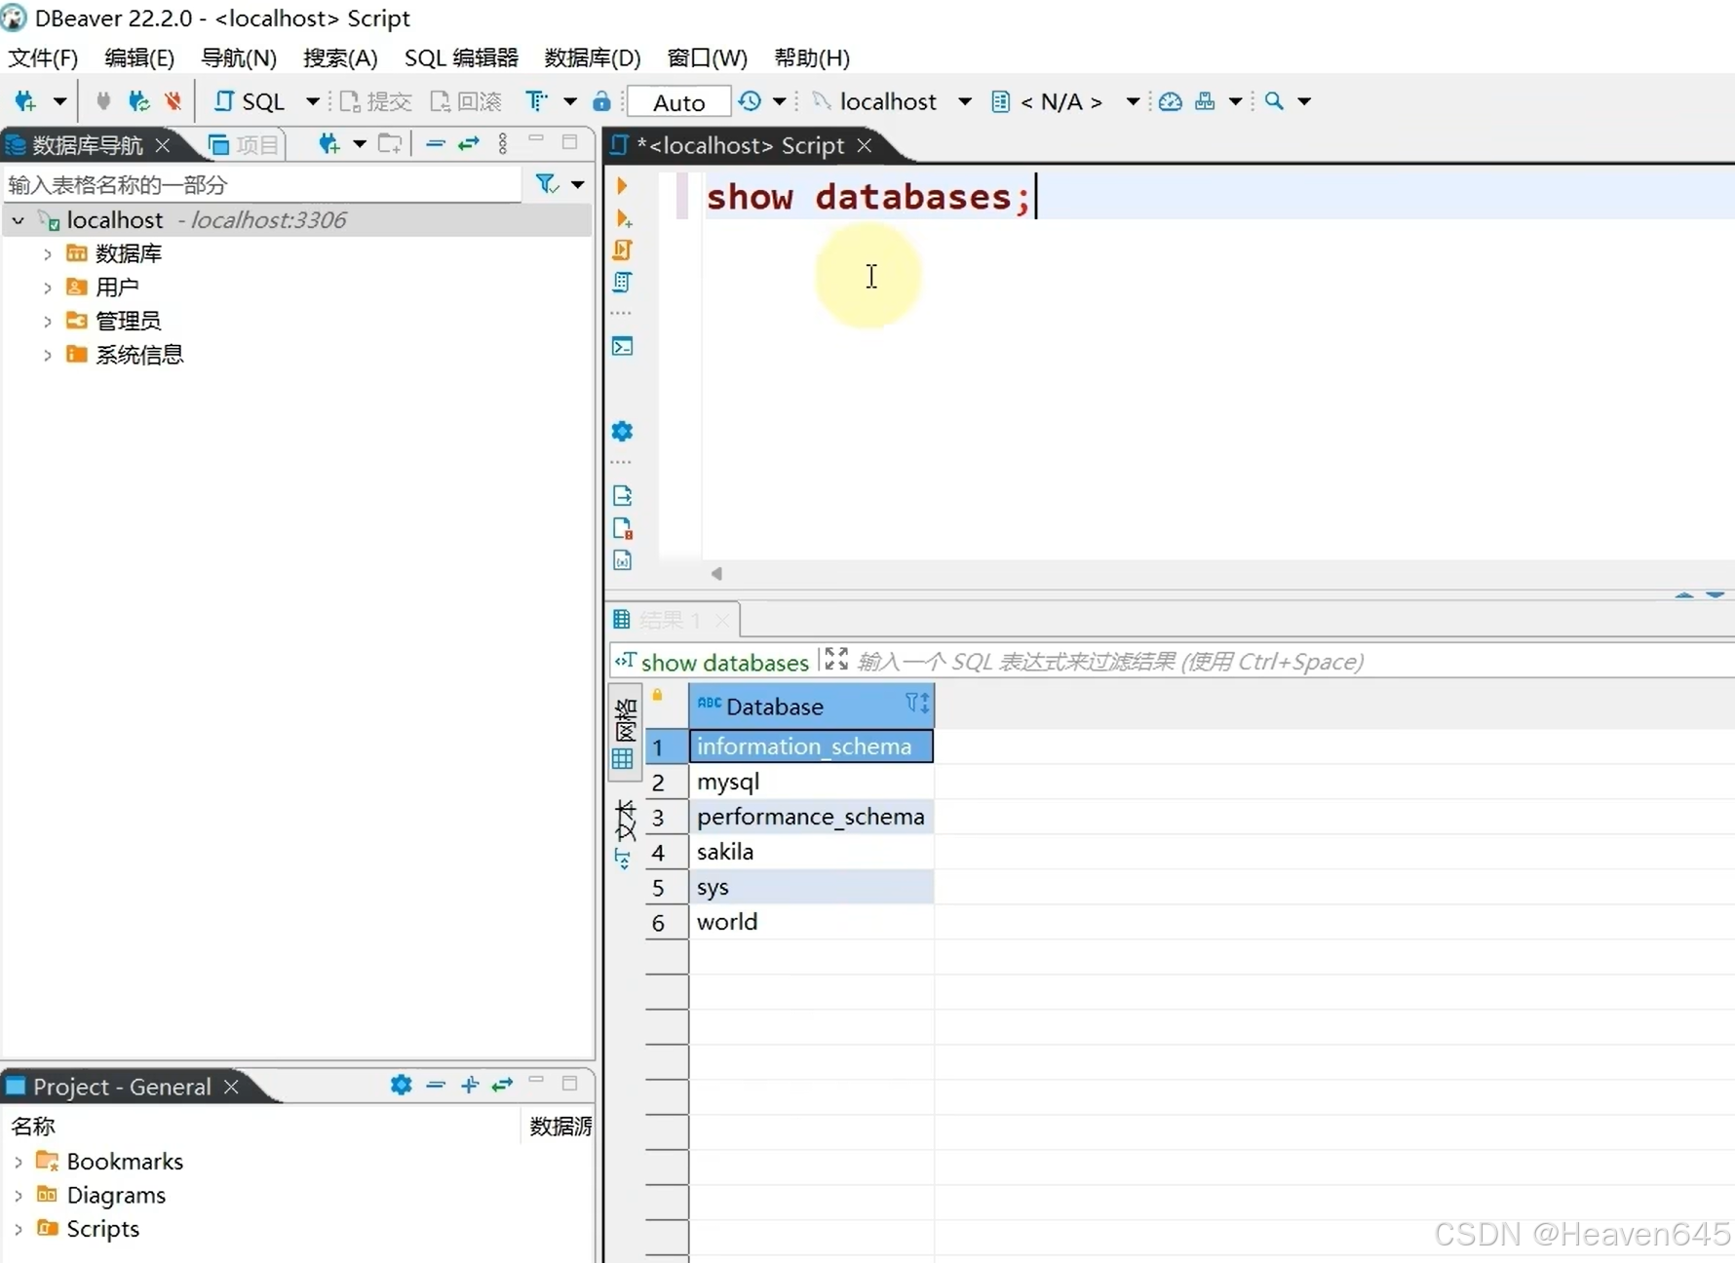Open the 数据库(D) menu
Screen dimensions: 1735x1263
[593, 57]
